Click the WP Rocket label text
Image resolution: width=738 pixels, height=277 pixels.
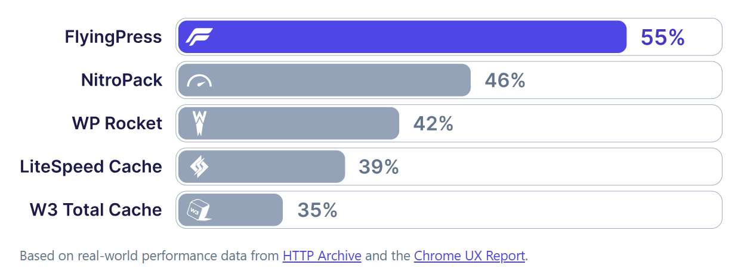click(x=117, y=123)
